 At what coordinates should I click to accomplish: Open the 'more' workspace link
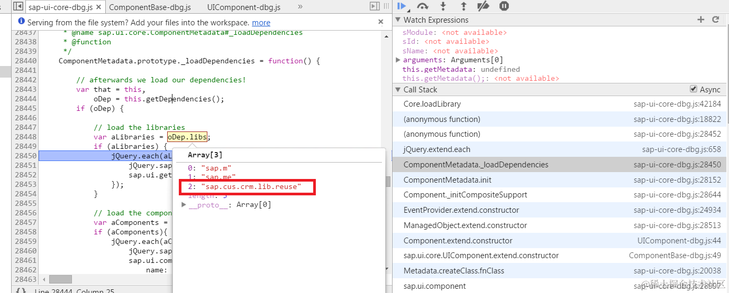(x=261, y=23)
